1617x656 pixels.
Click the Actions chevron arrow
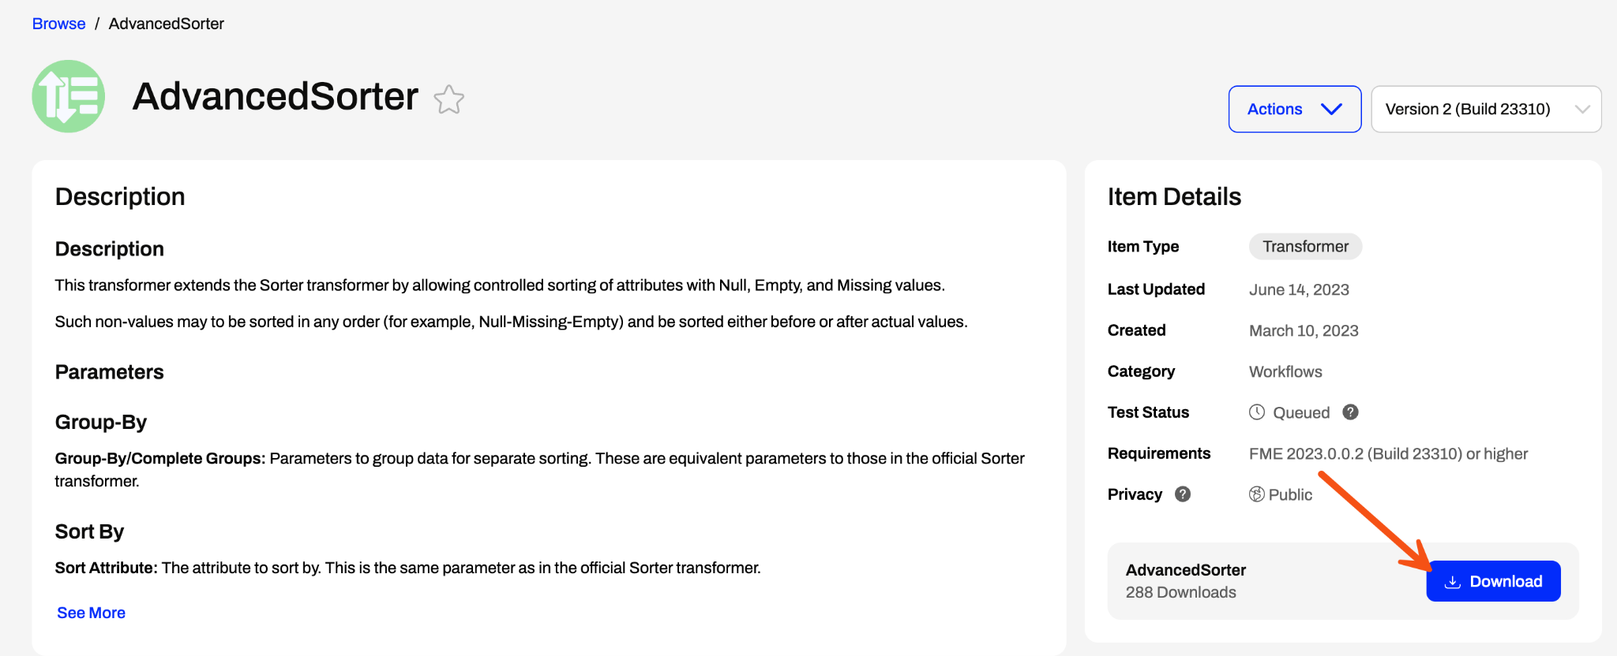tap(1331, 109)
